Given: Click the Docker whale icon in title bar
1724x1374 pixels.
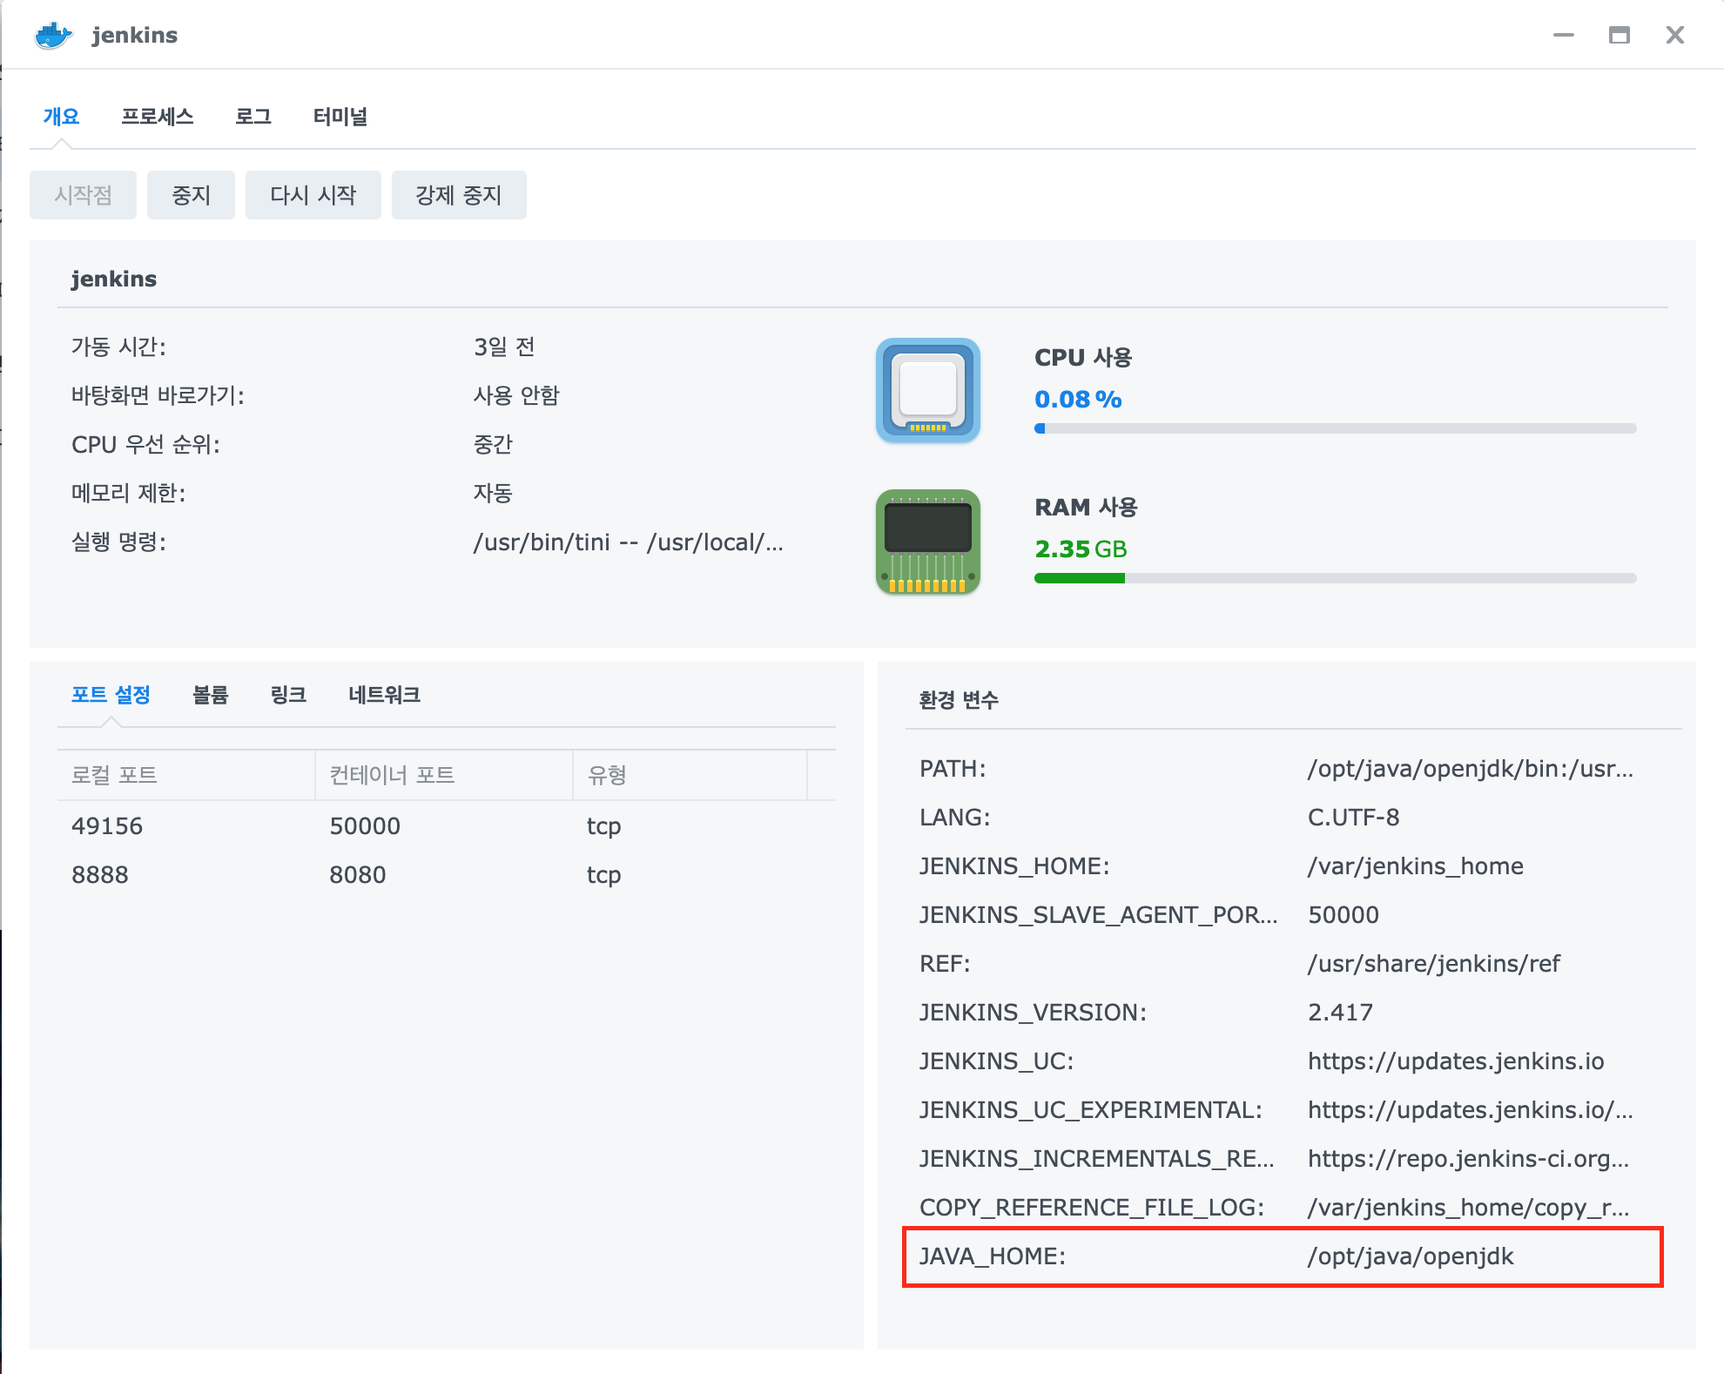Looking at the screenshot, I should 53,36.
